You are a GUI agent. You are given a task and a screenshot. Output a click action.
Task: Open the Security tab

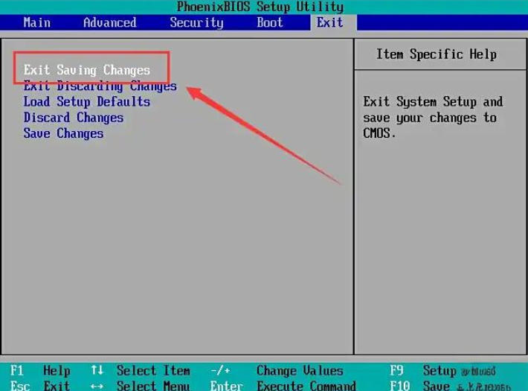(196, 22)
